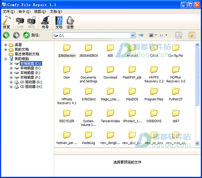Open the 向导 (Wizard) hat icon
Image resolution: width=202 pixels, height=178 pixels.
point(45,22)
